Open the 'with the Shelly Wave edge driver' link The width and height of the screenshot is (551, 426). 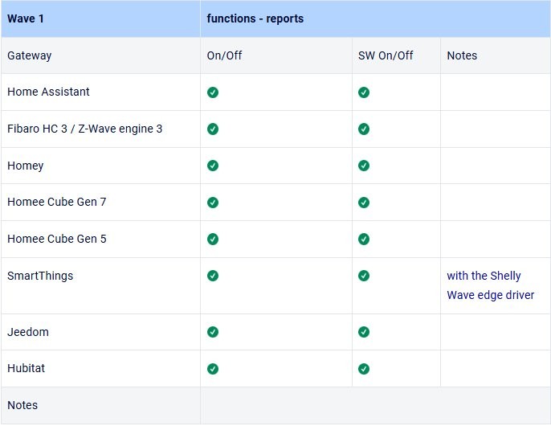tap(490, 285)
